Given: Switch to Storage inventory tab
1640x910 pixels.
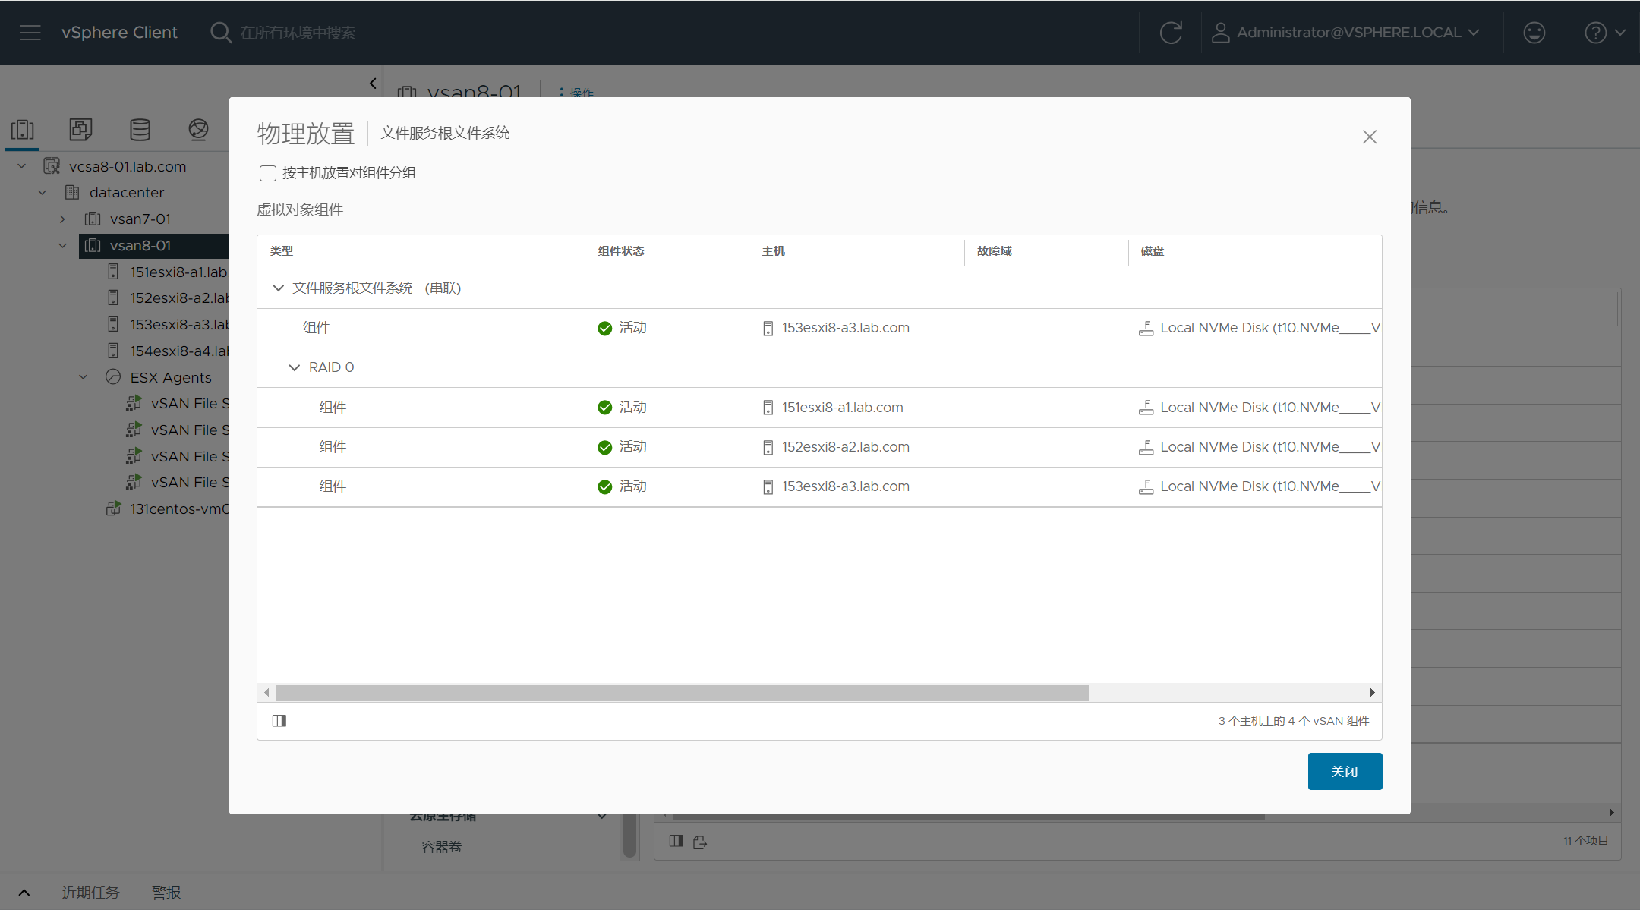Looking at the screenshot, I should click(140, 129).
